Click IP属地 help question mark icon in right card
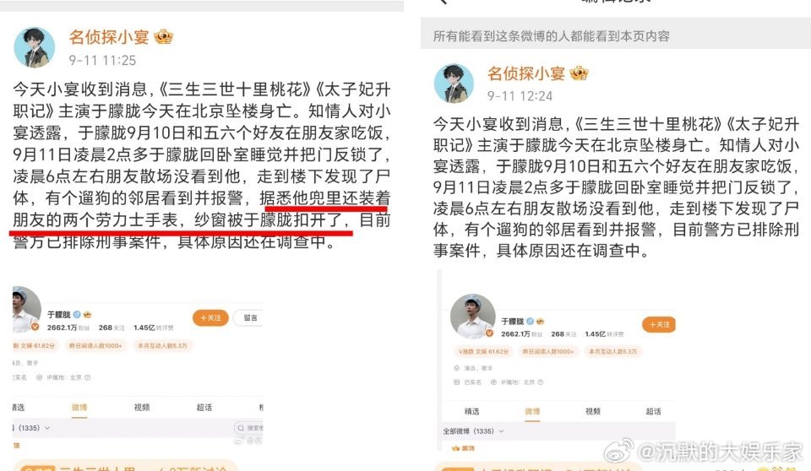811x471 pixels. click(541, 382)
